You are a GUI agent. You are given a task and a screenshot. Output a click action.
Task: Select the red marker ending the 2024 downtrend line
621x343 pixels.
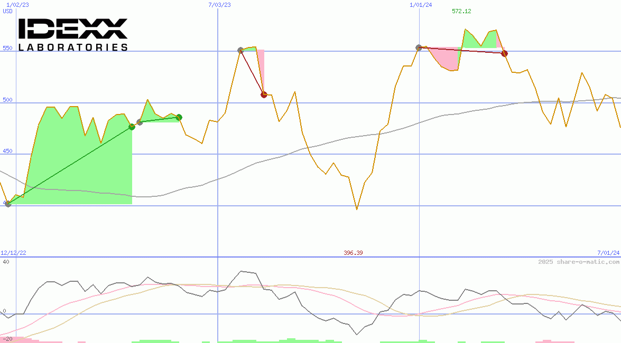click(504, 53)
